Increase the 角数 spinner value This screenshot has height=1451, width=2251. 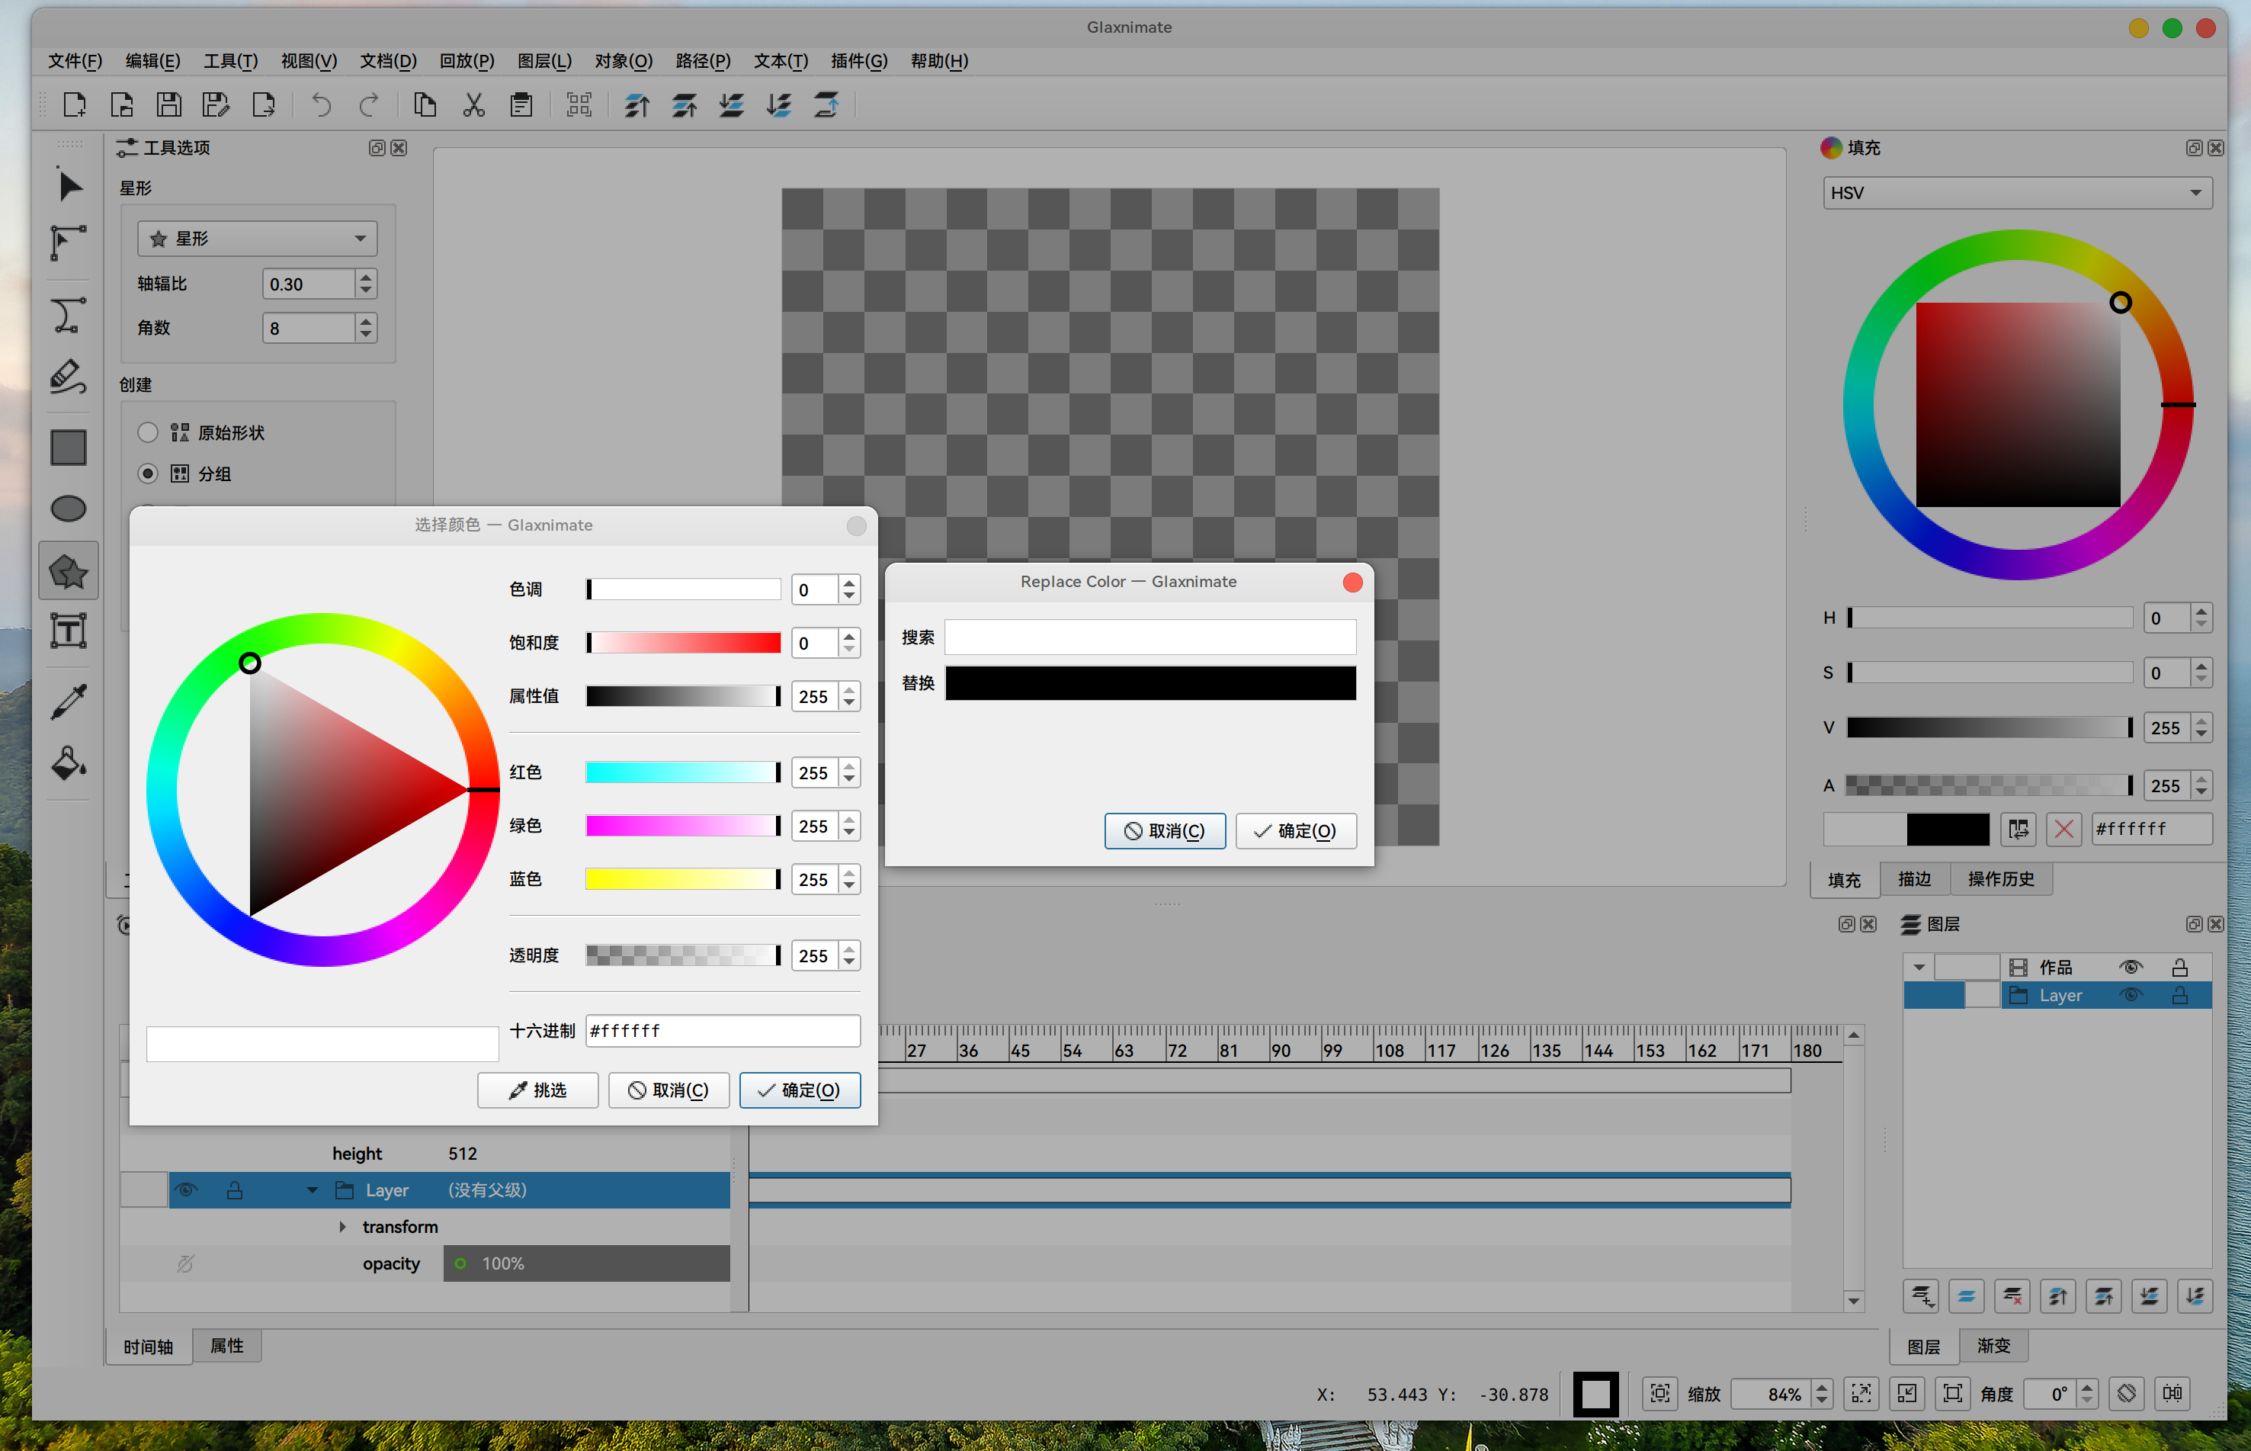[x=367, y=321]
